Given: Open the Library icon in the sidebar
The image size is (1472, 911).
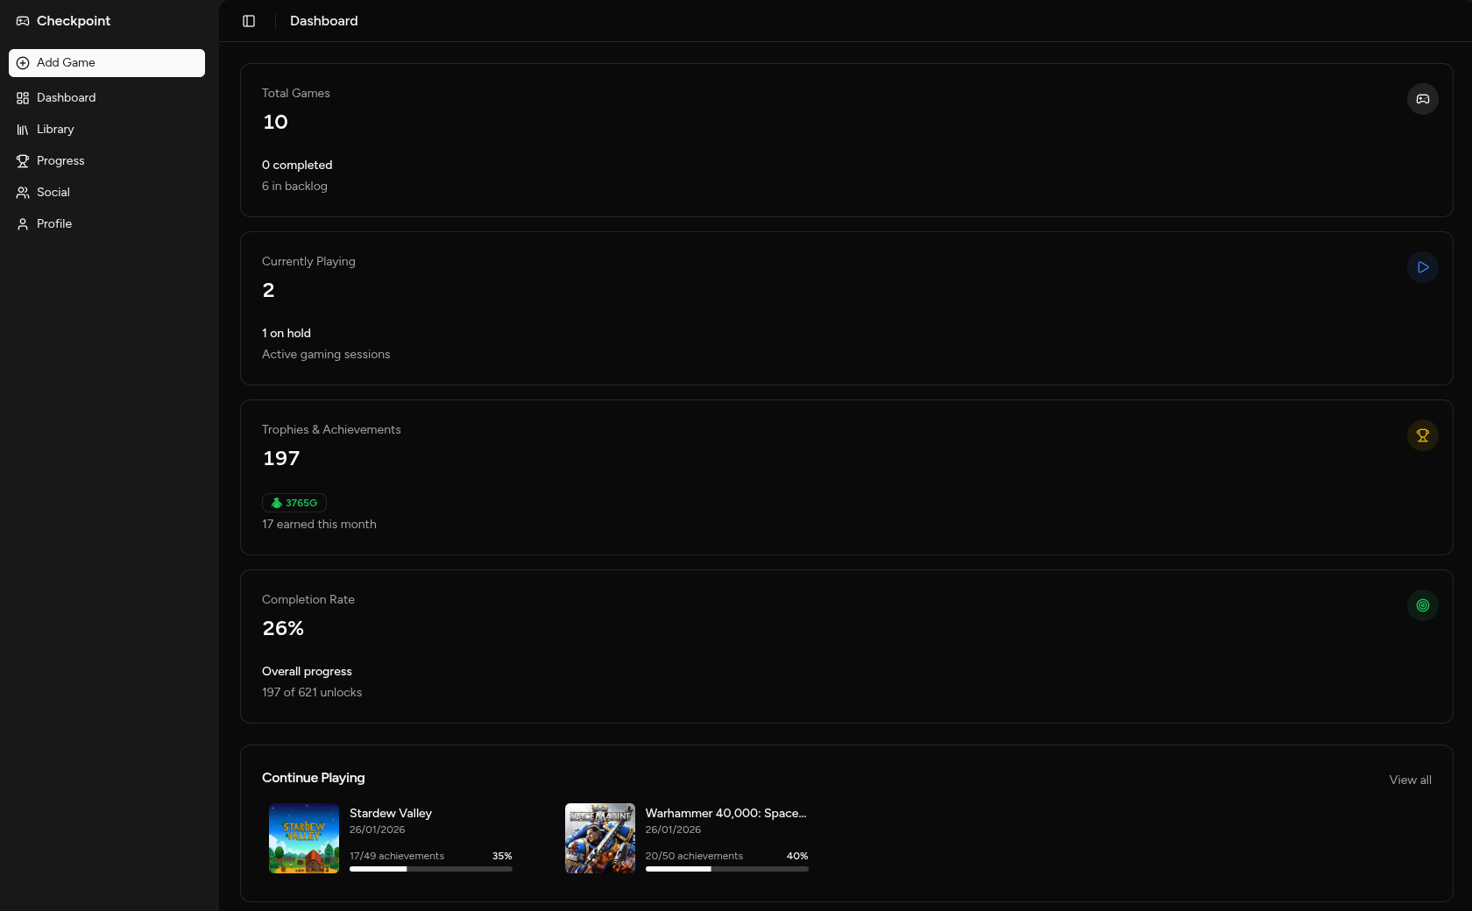Looking at the screenshot, I should click(22, 129).
